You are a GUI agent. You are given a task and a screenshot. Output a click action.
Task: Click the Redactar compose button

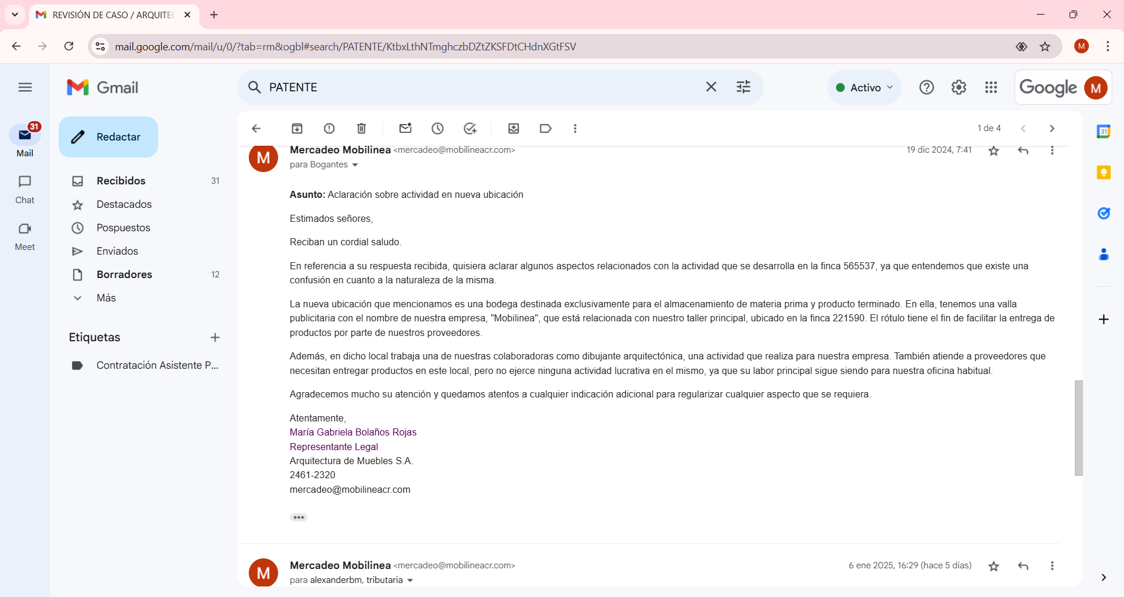point(108,137)
